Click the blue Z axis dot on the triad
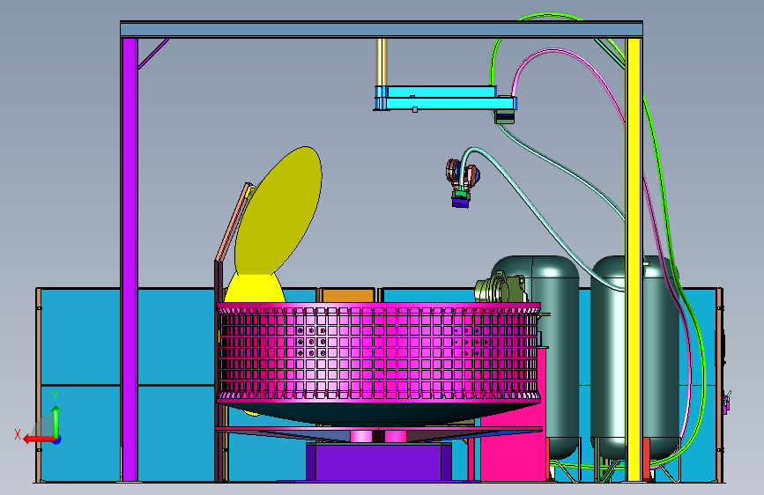The image size is (764, 495). tap(57, 440)
